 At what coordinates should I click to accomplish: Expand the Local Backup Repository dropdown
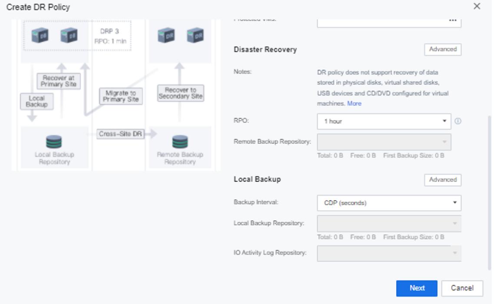tap(389, 223)
